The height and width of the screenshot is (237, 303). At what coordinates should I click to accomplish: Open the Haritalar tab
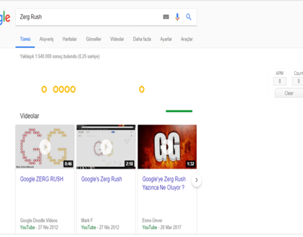point(70,39)
